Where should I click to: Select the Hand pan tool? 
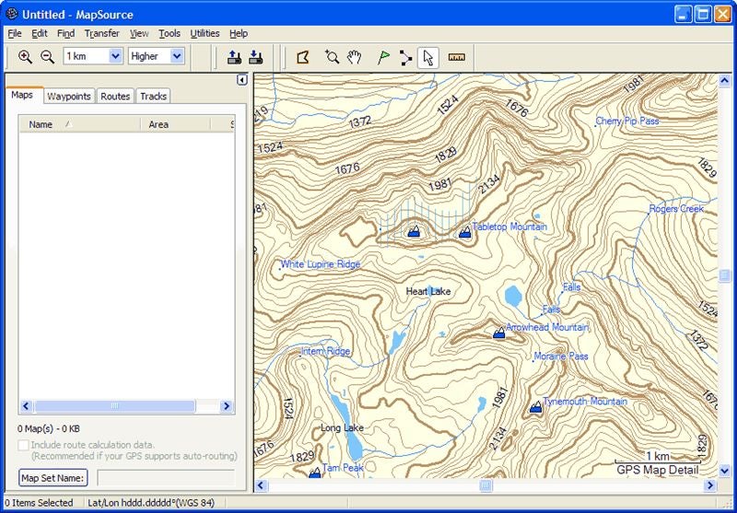[354, 57]
